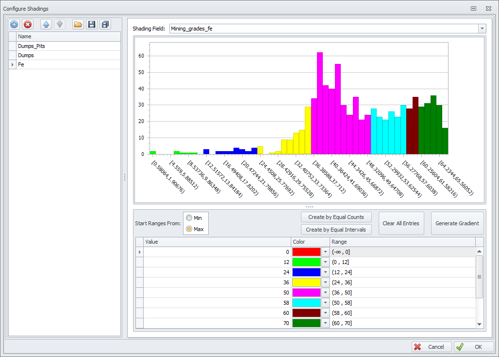The width and height of the screenshot is (499, 357).
Task: Open shadings with the folder icon
Action: click(78, 24)
